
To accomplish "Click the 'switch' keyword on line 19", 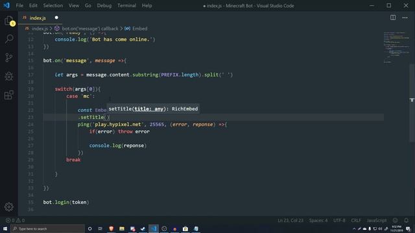I will point(64,89).
